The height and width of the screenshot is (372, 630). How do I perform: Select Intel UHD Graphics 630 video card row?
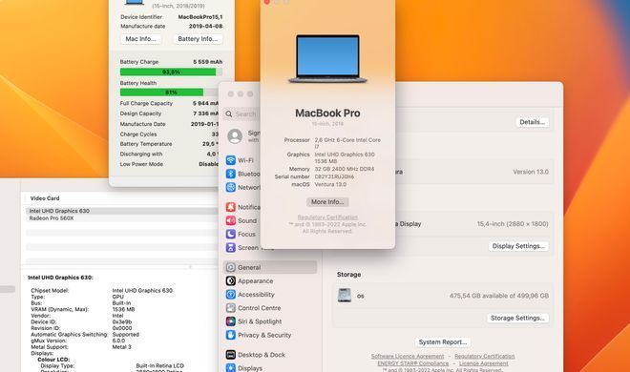(122, 211)
